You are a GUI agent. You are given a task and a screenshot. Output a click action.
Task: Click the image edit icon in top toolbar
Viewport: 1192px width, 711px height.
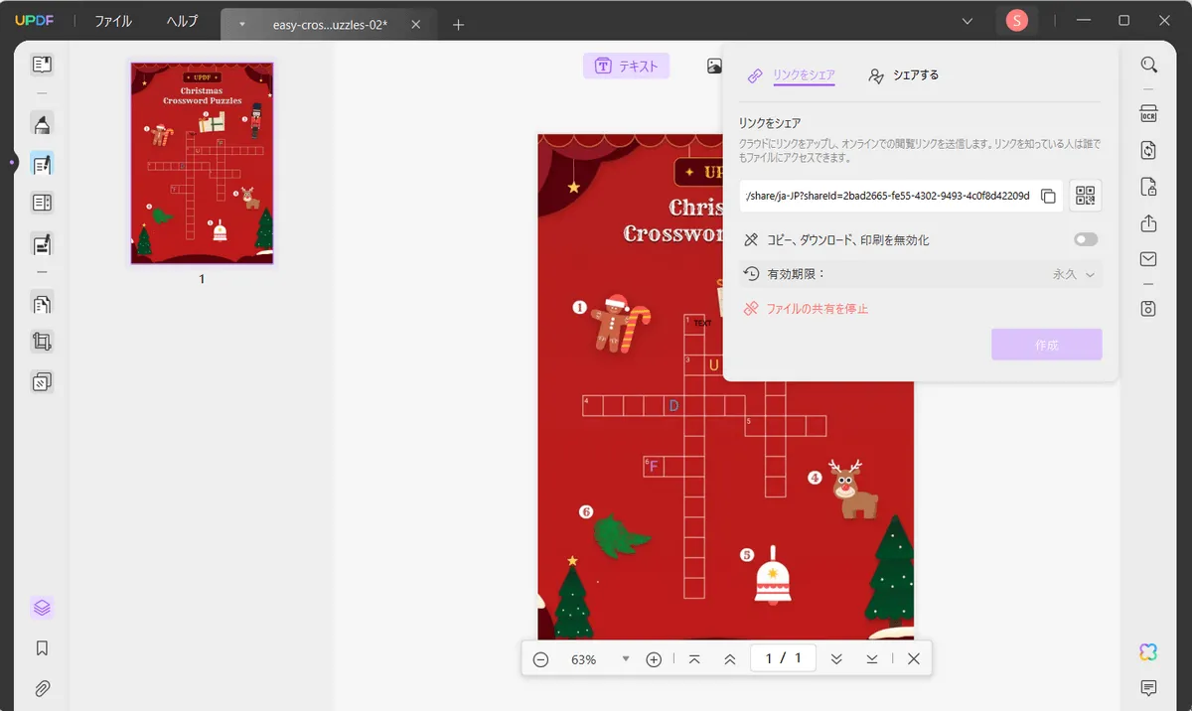pos(714,67)
